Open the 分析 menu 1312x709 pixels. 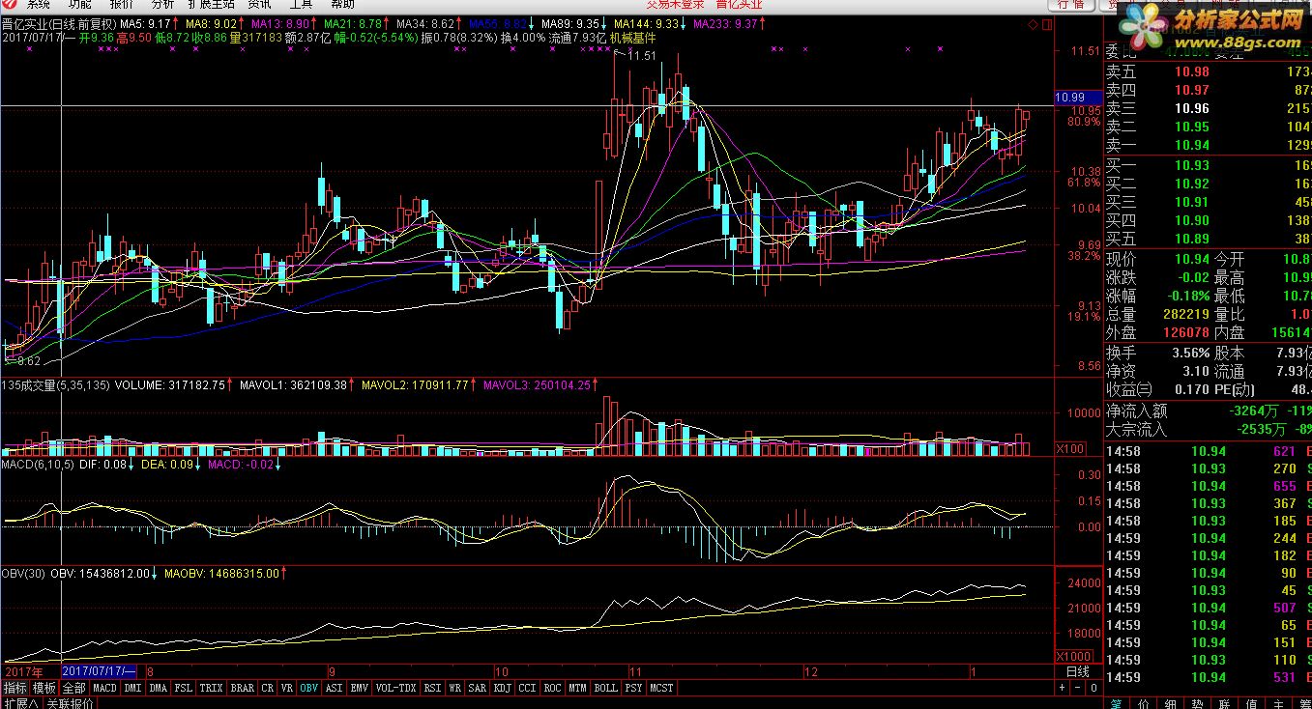(x=163, y=4)
